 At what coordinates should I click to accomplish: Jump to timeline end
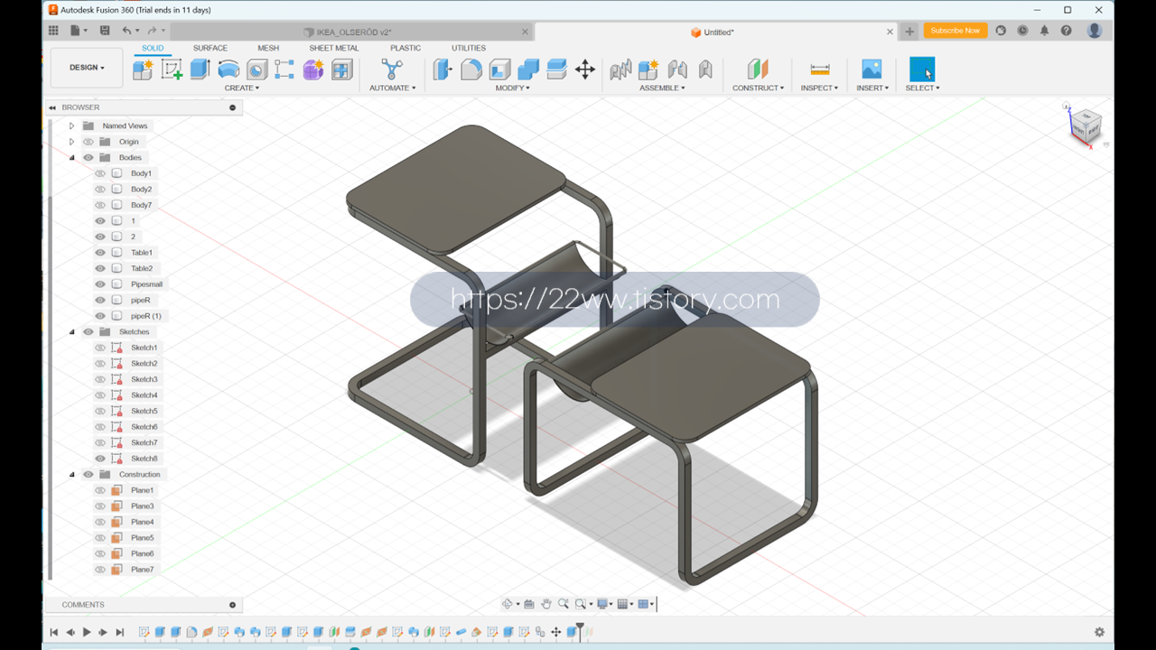pyautogui.click(x=119, y=632)
